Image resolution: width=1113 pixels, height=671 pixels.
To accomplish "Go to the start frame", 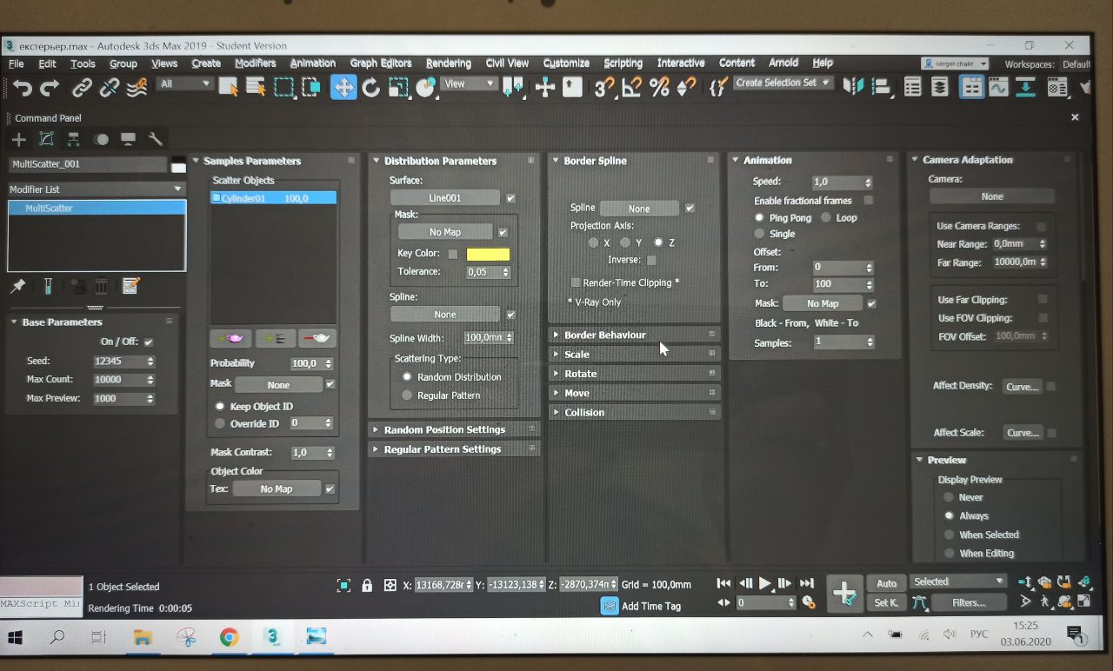I will pos(723,583).
